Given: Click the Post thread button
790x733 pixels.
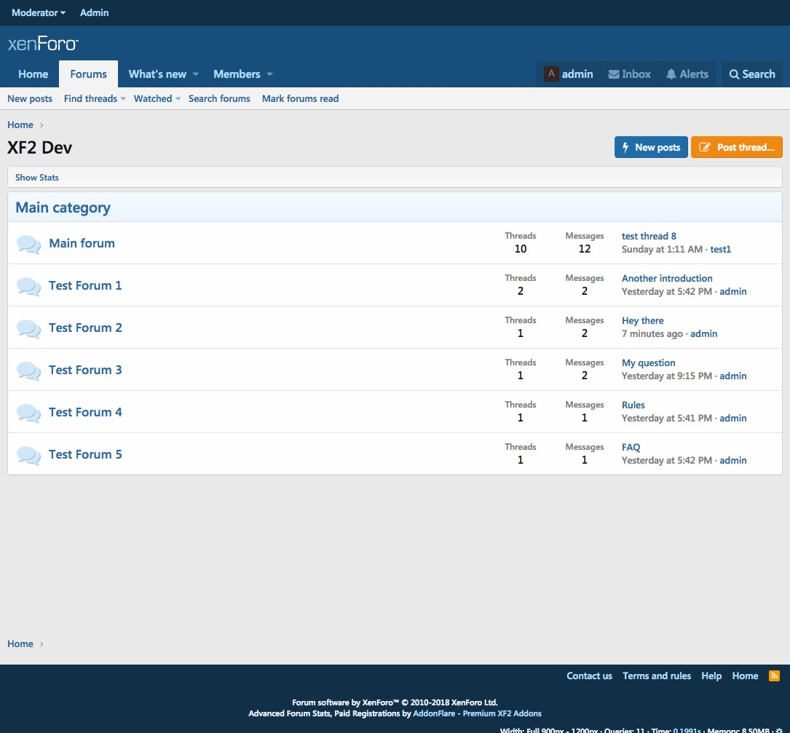Looking at the screenshot, I should pos(737,147).
